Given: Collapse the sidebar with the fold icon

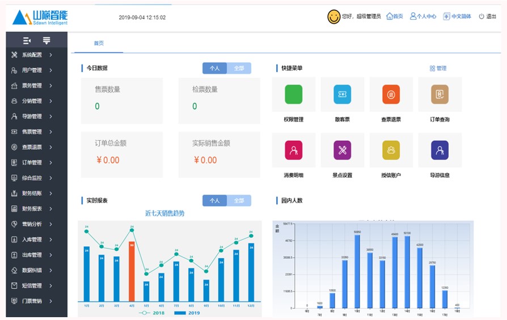Looking at the screenshot, I should pos(27,41).
